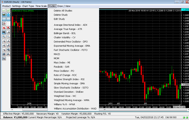This screenshot has height=123, width=189.
Task: Toggle vertical grid lines icon
Action: tap(8, 19)
